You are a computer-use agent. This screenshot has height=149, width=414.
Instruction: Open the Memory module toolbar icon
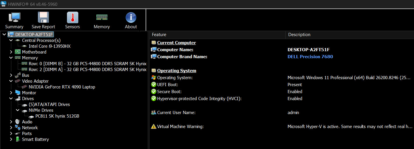[x=102, y=17]
